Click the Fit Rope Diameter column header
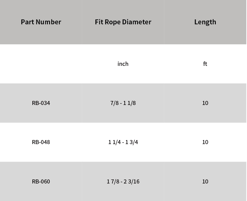Viewport: 247px width, 201px height. (x=123, y=22)
